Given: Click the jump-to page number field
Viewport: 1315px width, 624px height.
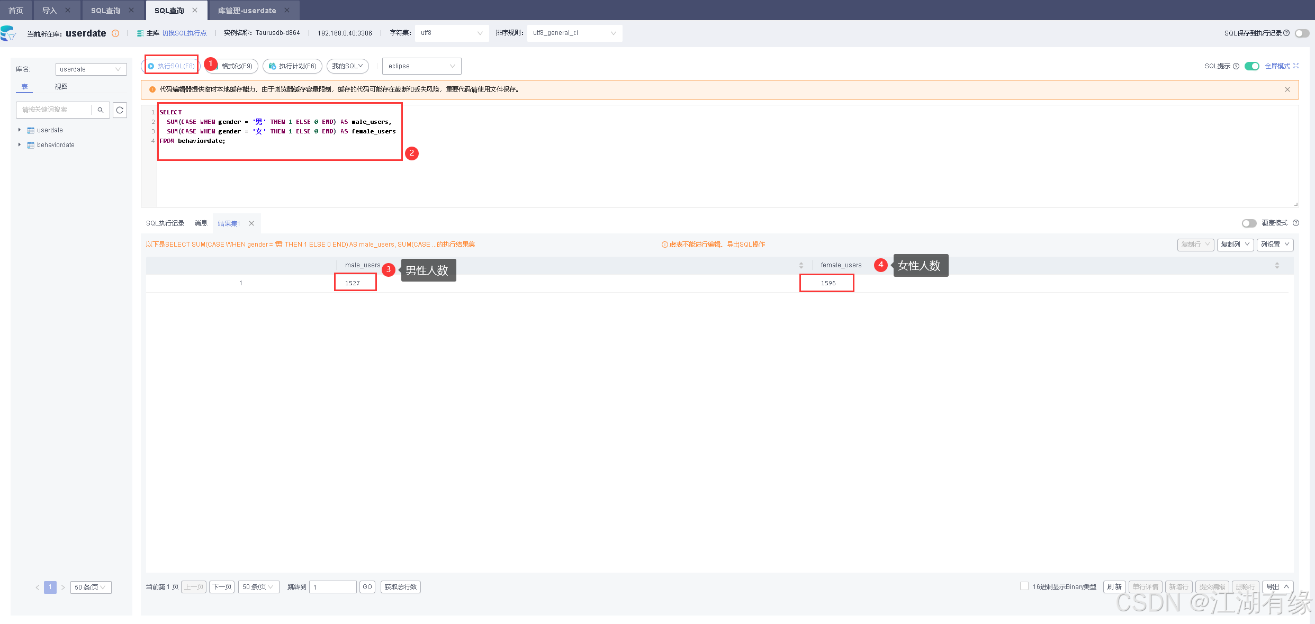Looking at the screenshot, I should click(x=332, y=587).
